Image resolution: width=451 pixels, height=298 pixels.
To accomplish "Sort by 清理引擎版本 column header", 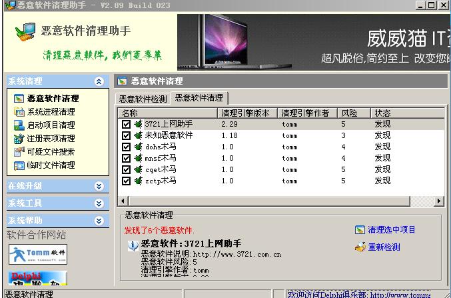I will coord(247,113).
